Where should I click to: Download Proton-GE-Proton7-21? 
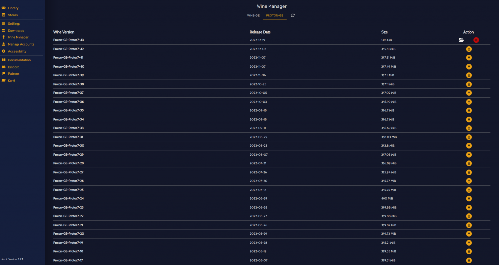tap(469, 225)
